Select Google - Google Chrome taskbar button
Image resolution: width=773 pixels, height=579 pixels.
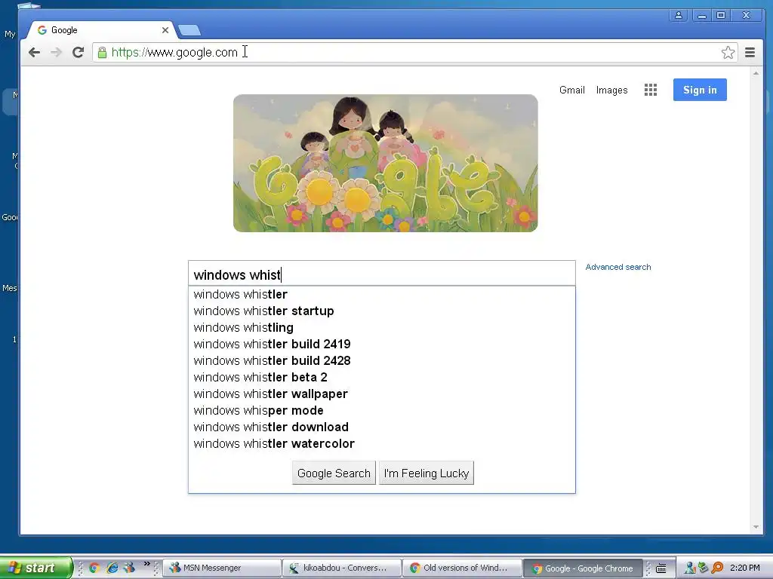[583, 568]
